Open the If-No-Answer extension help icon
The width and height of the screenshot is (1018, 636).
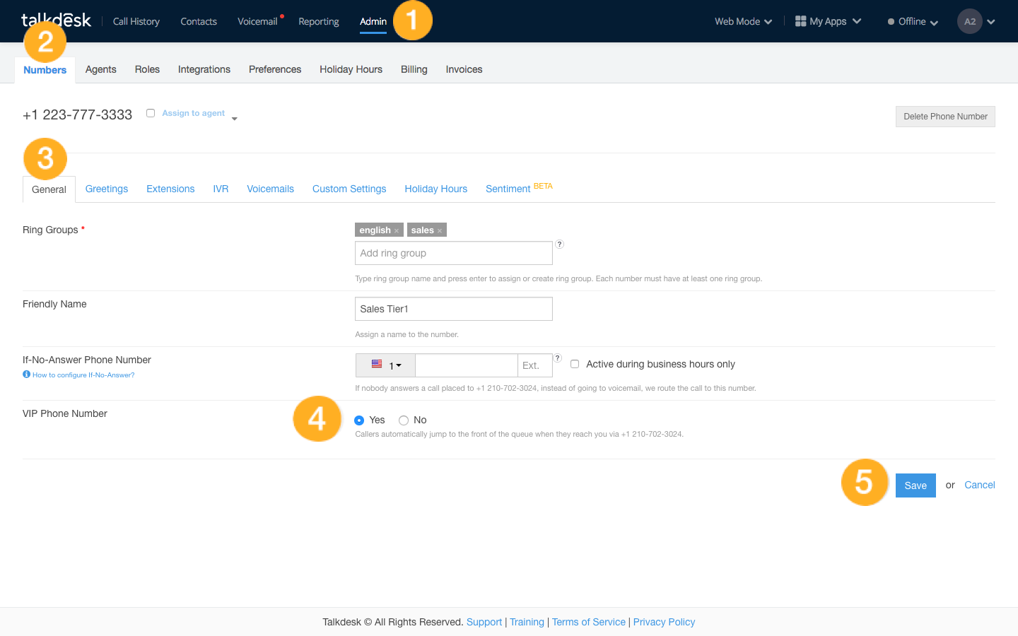click(x=557, y=358)
